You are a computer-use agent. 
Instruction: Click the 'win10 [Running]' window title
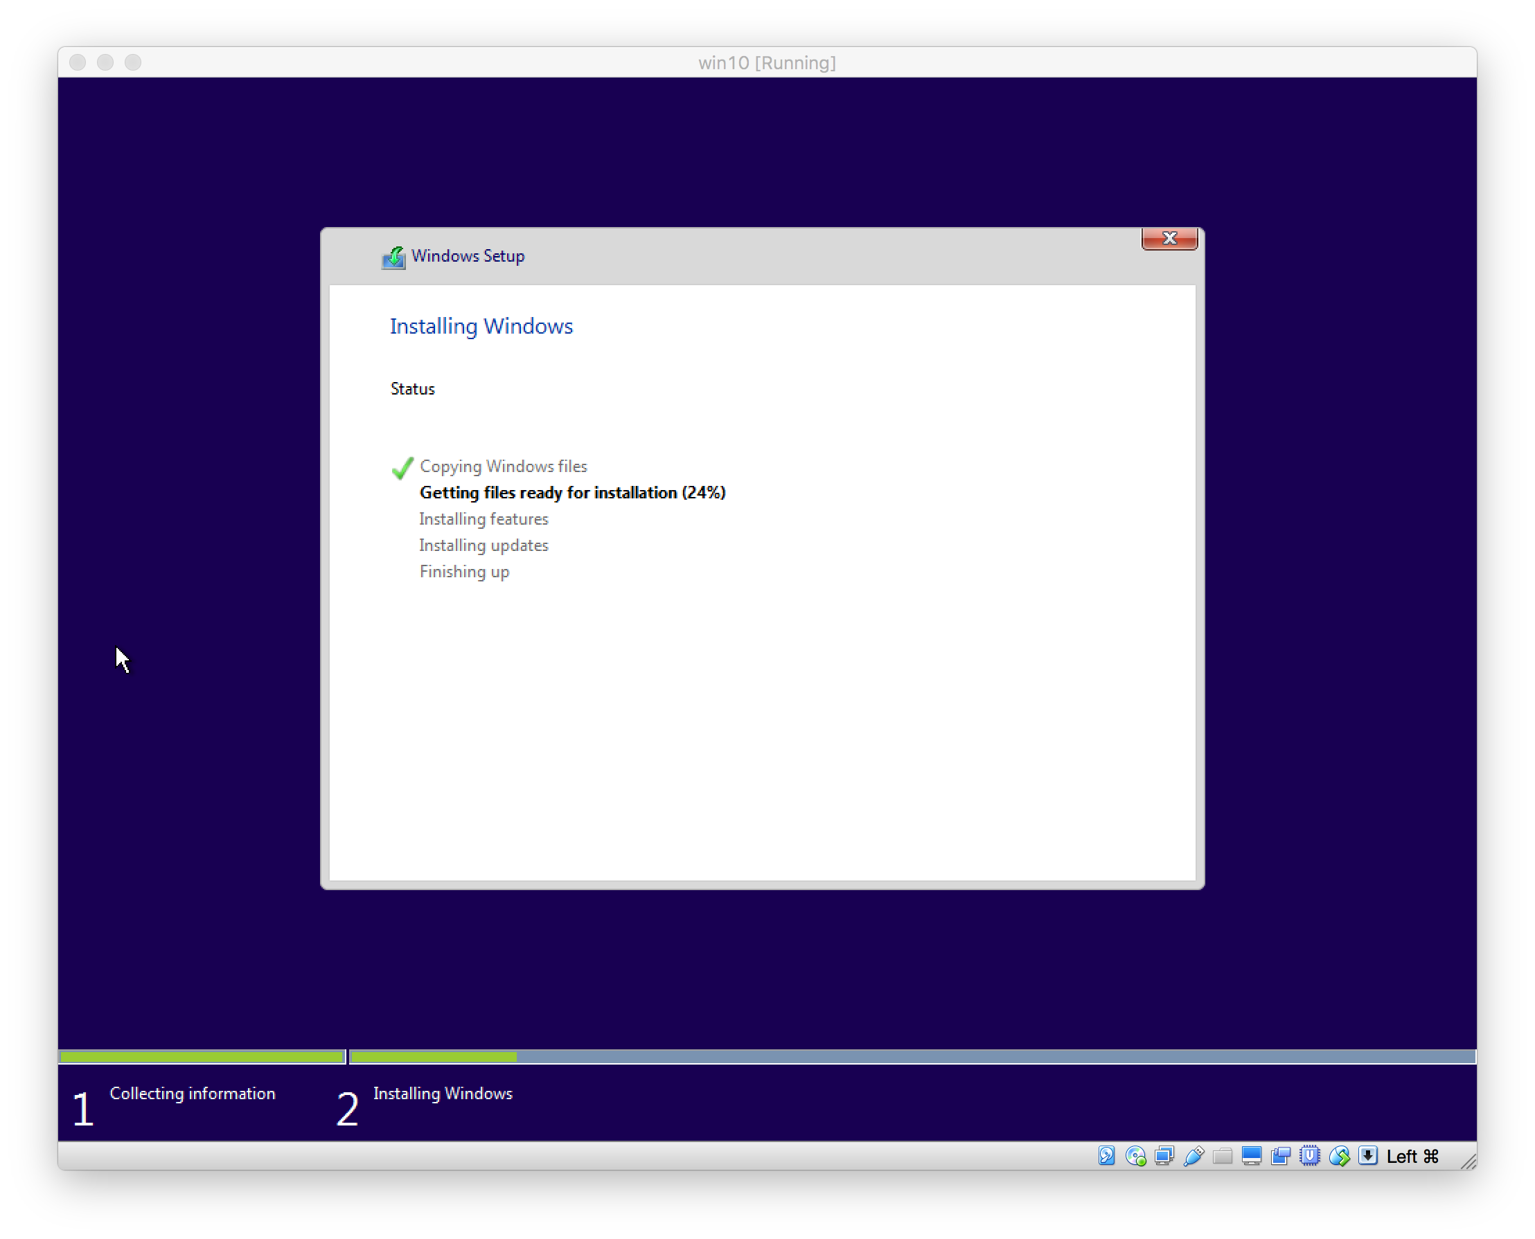pos(767,63)
